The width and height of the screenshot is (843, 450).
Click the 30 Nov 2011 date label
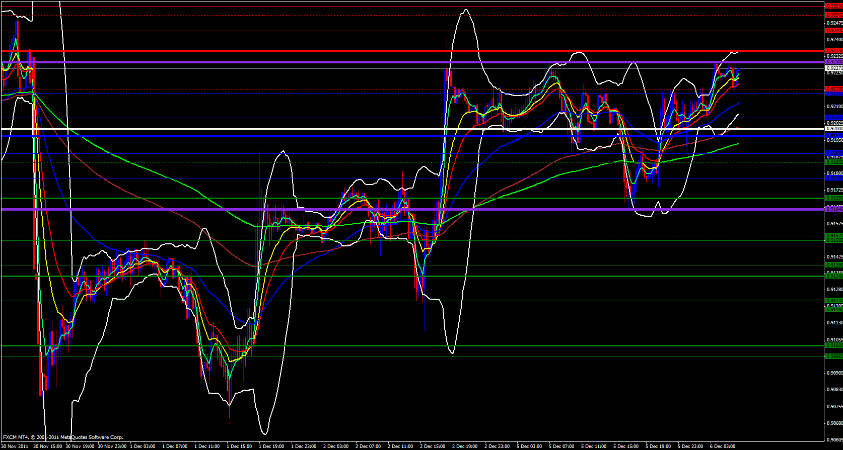(x=15, y=446)
